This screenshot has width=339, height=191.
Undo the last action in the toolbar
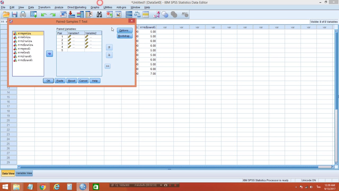click(x=44, y=15)
